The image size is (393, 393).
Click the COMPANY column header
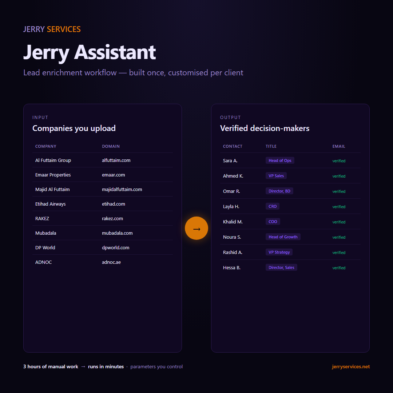point(45,146)
